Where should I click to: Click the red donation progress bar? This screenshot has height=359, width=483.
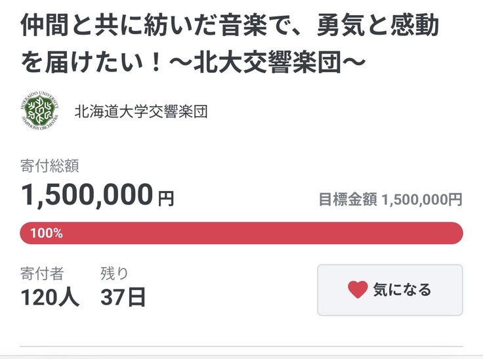[x=262, y=233]
